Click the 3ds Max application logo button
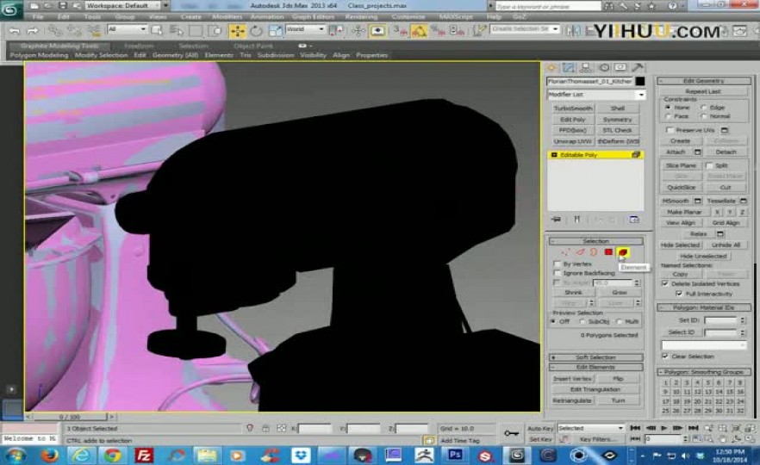This screenshot has height=465, width=760. pos(10,9)
